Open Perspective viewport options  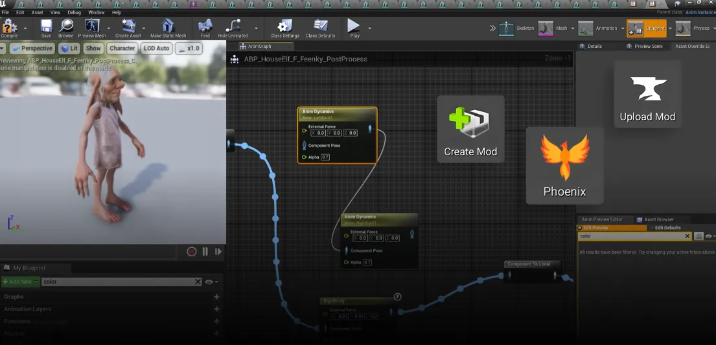[32, 49]
